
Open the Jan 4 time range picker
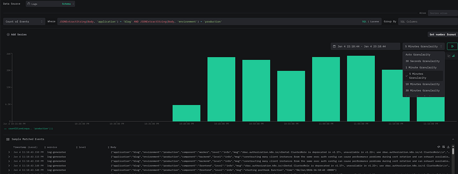tap(365, 47)
